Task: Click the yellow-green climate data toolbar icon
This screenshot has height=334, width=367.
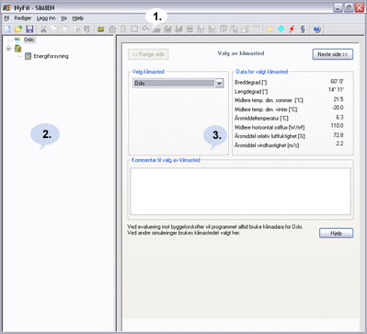Action: 100,29
